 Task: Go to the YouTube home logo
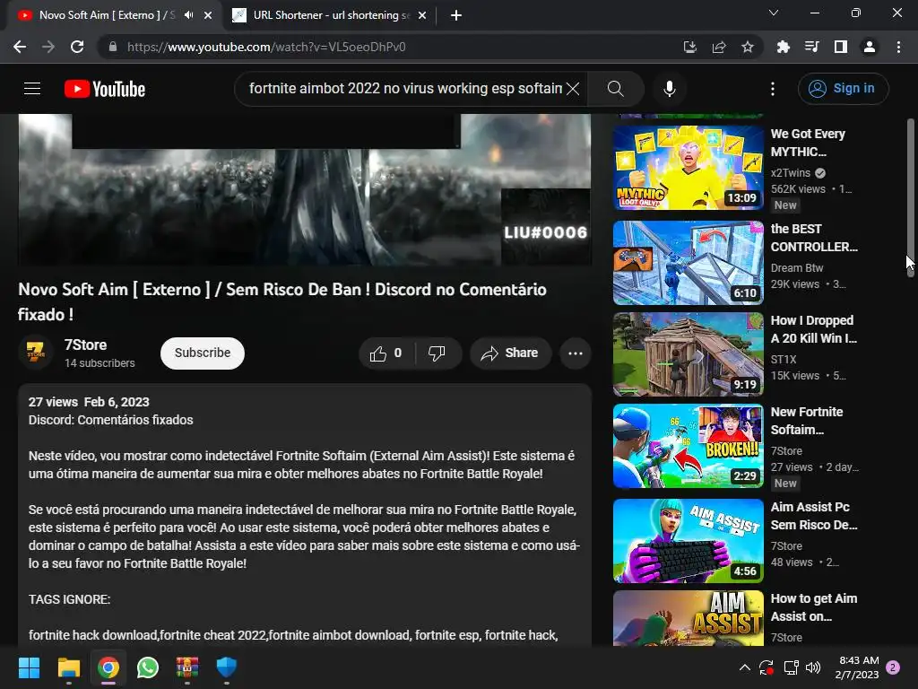coord(105,89)
